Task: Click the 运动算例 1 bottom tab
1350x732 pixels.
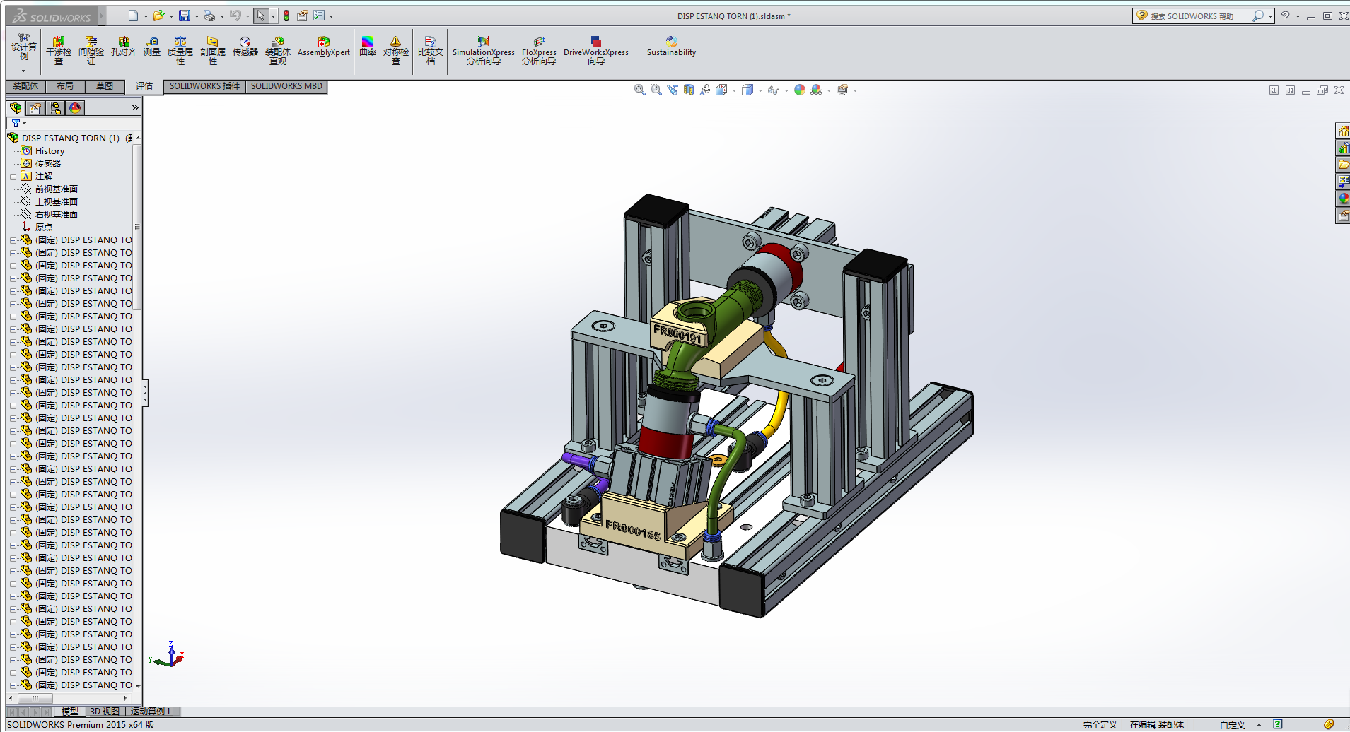Action: coord(151,712)
